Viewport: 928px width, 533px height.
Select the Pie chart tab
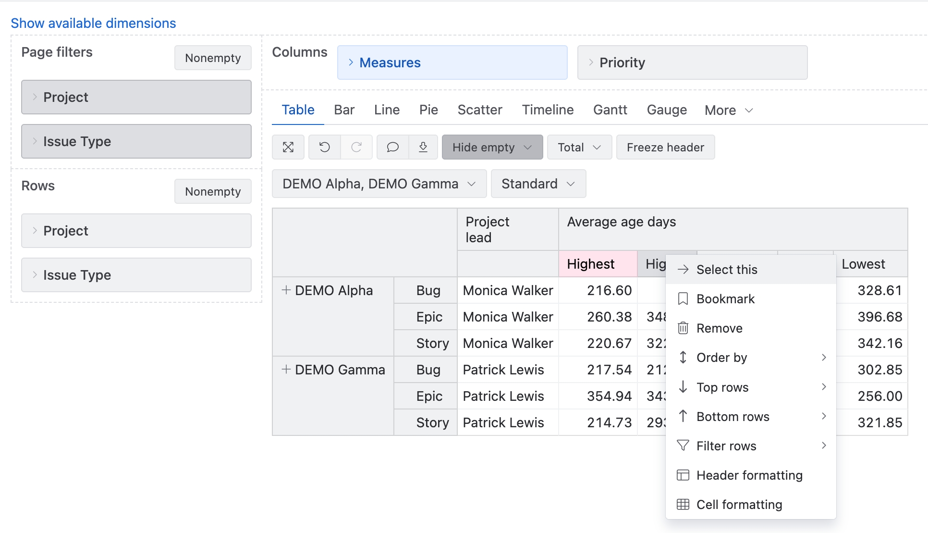(x=428, y=110)
